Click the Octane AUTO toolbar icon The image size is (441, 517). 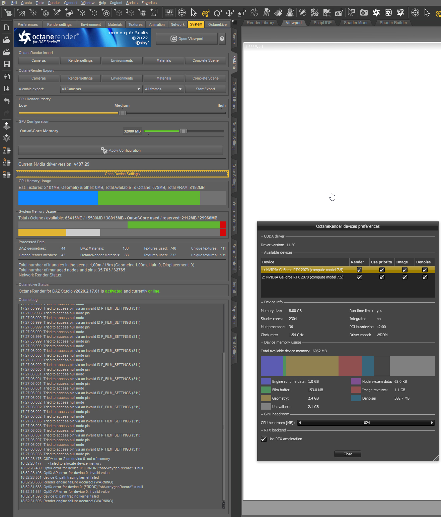[400, 13]
